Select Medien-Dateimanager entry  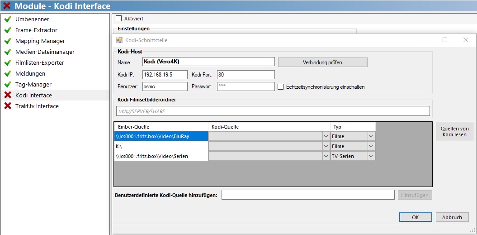point(45,52)
